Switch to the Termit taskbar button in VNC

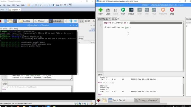(121, 100)
